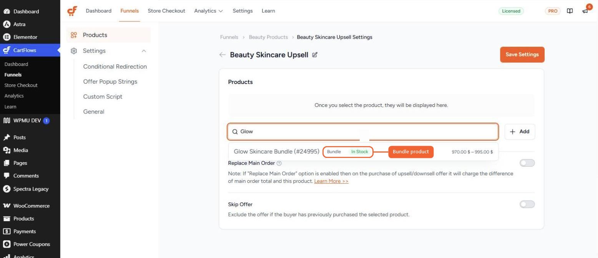
Task: Open the Dashboard tab in CartFlows header
Action: point(98,11)
